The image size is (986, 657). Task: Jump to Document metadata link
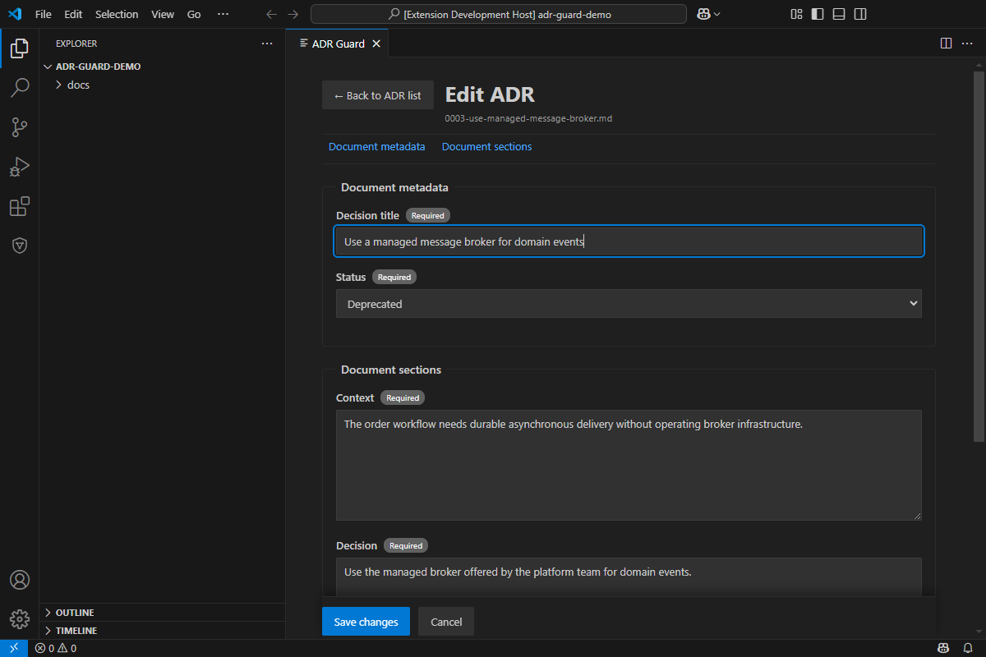click(x=377, y=146)
